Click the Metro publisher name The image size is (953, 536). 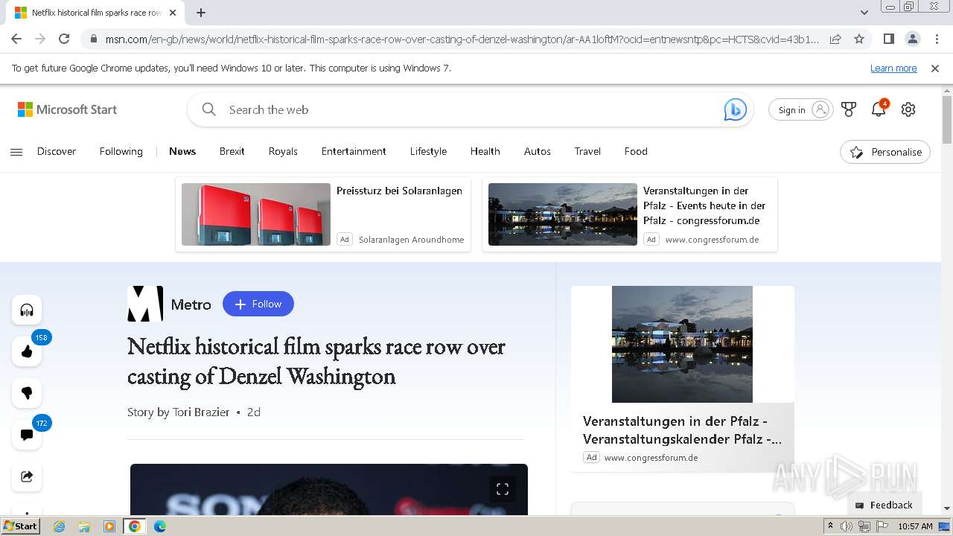coord(191,304)
